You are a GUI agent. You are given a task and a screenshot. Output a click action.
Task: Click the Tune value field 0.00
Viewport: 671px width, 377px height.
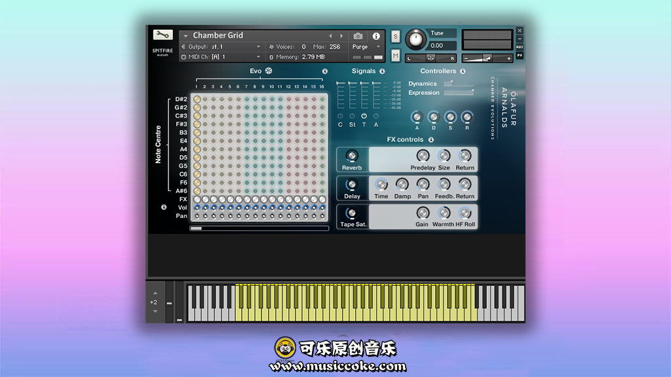[437, 46]
